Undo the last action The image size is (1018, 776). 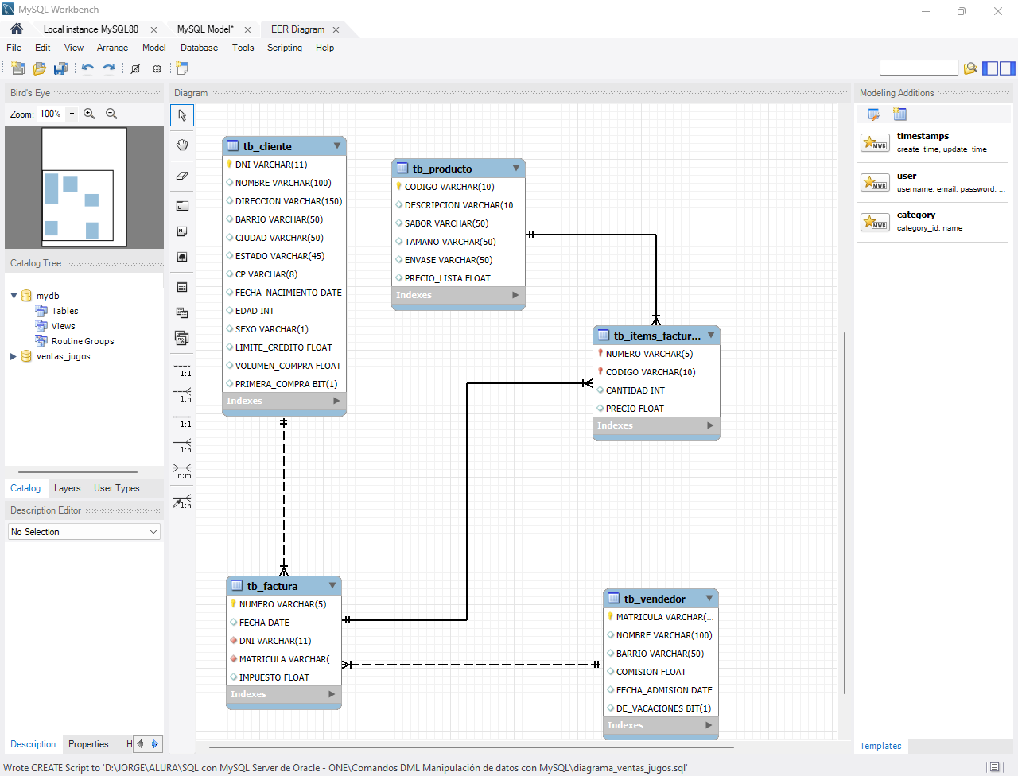(87, 68)
